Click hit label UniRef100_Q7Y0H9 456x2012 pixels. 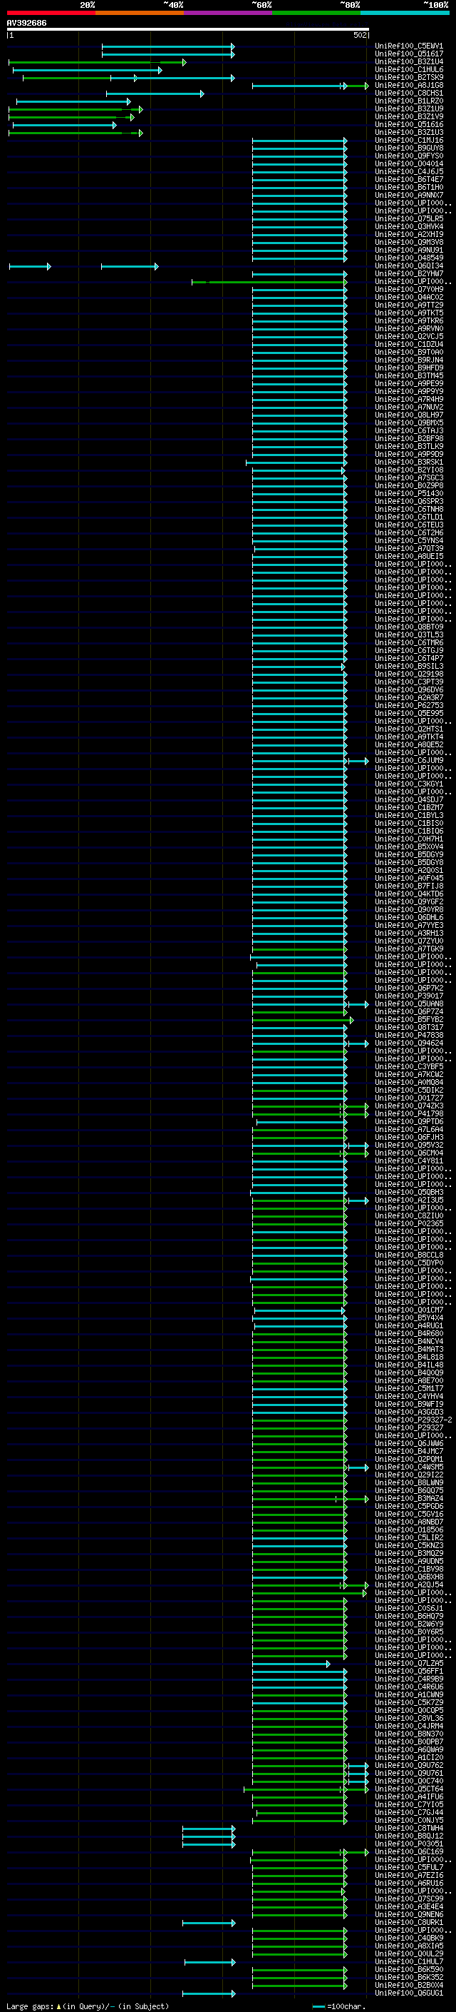point(408,290)
